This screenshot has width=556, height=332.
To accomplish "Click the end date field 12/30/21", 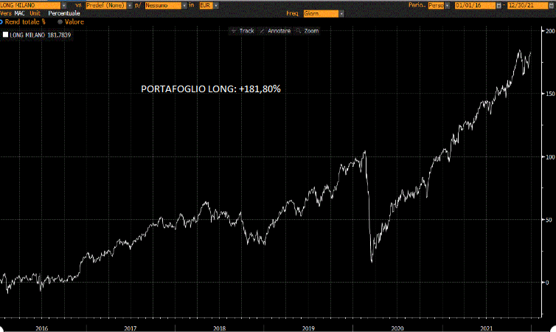I will click(525, 5).
